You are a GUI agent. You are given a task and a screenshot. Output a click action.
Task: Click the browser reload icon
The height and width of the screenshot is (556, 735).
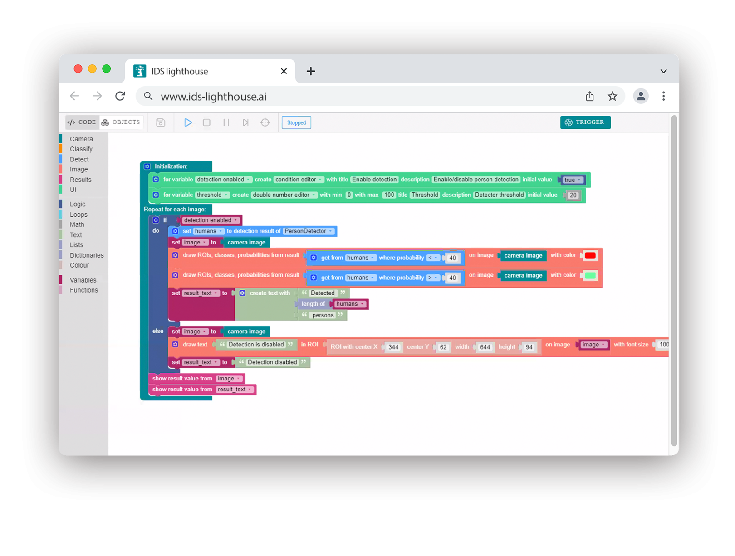click(x=120, y=96)
